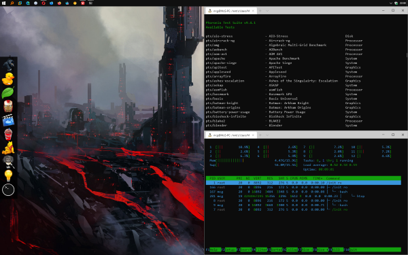This screenshot has height=255, width=408.
Task: Open the profile dropdown in htop terminal window
Action: pyautogui.click(x=267, y=135)
